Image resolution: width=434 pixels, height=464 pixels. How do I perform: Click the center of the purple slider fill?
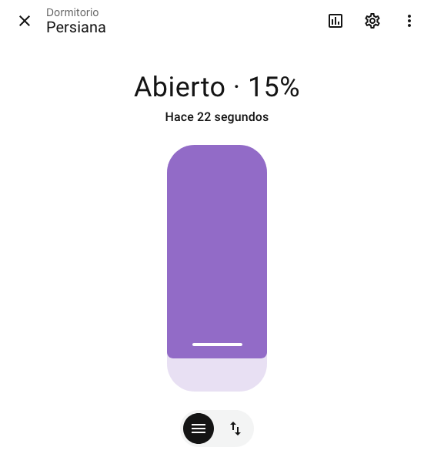click(x=217, y=251)
